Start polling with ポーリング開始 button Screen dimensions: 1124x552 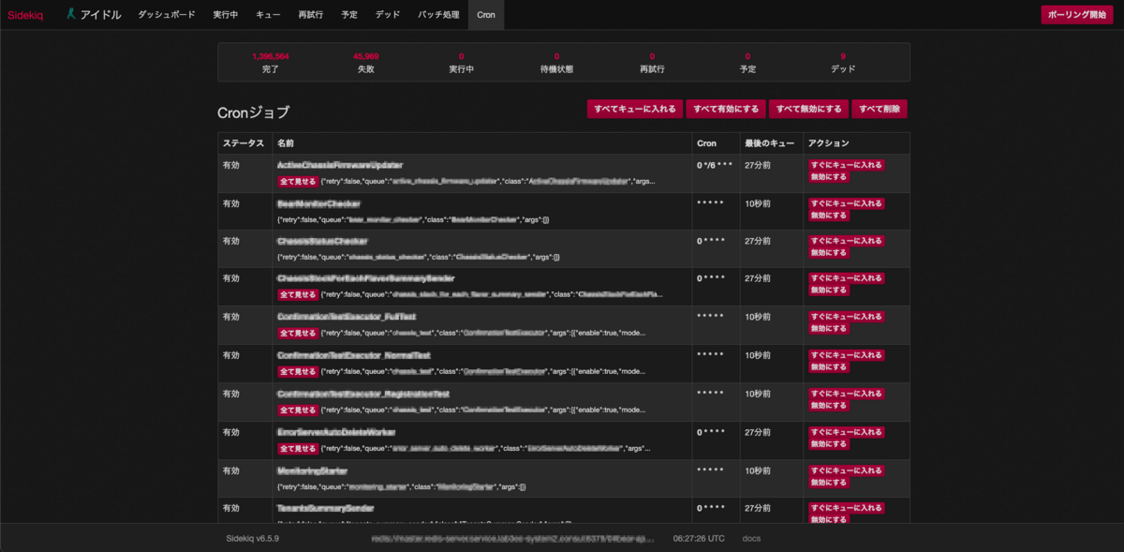pos(1076,15)
